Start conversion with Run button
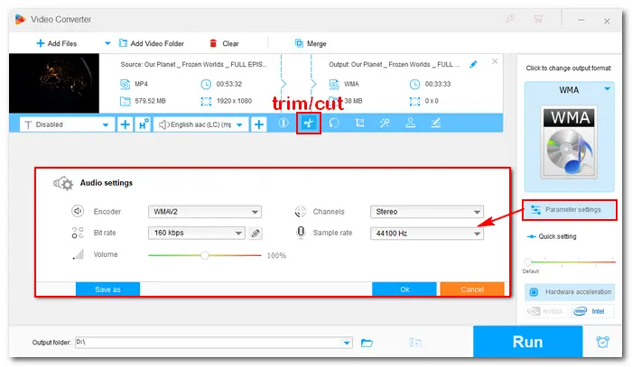Viewport: 632px width, 367px height. point(527,342)
